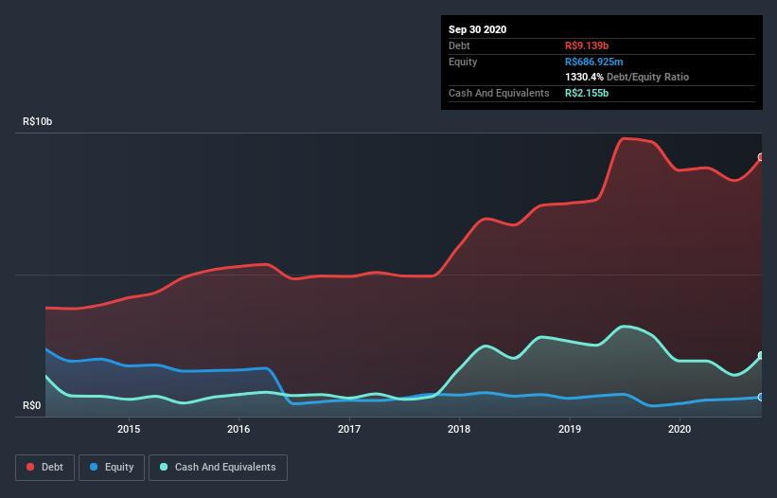Toggle the Equity legend button
Screen dimensions: 777x498
112,468
